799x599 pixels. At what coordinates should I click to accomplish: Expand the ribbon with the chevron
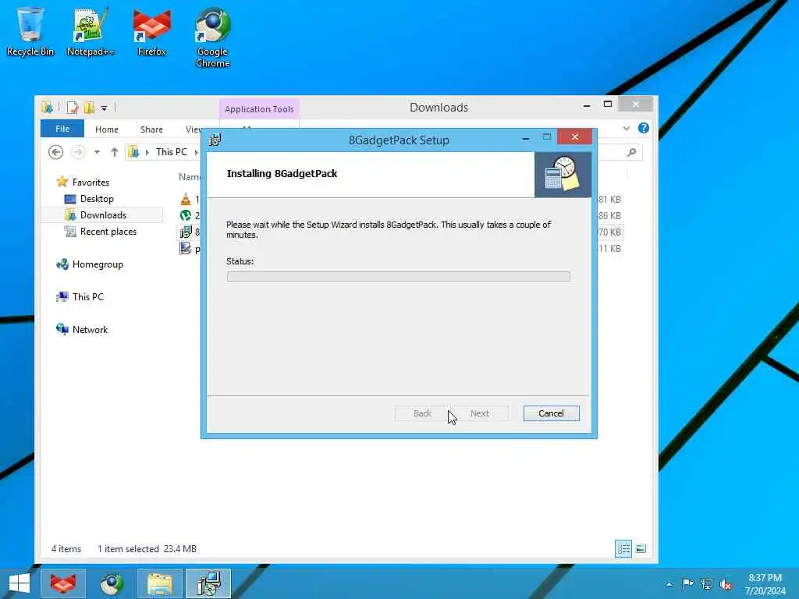627,129
